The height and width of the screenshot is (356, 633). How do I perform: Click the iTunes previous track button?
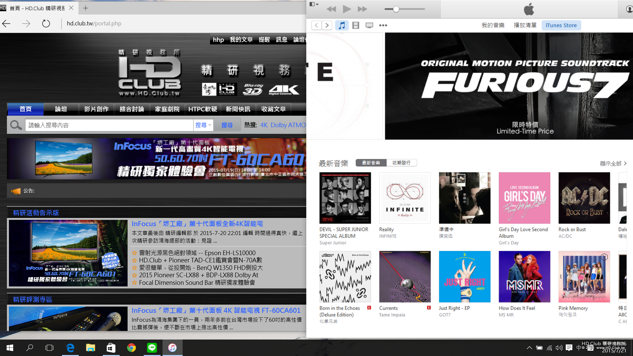(x=331, y=9)
